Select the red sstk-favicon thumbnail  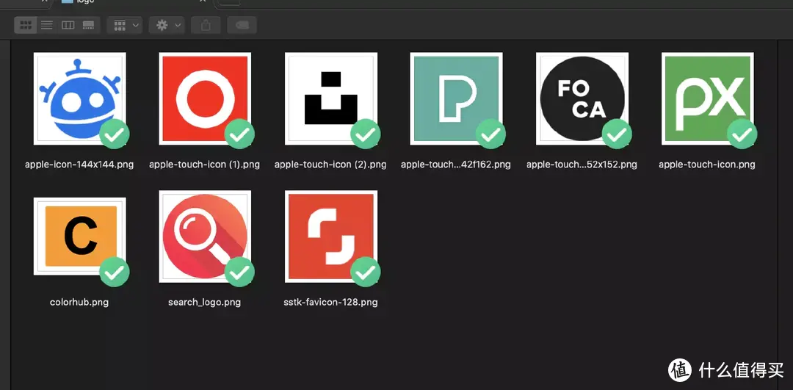330,236
